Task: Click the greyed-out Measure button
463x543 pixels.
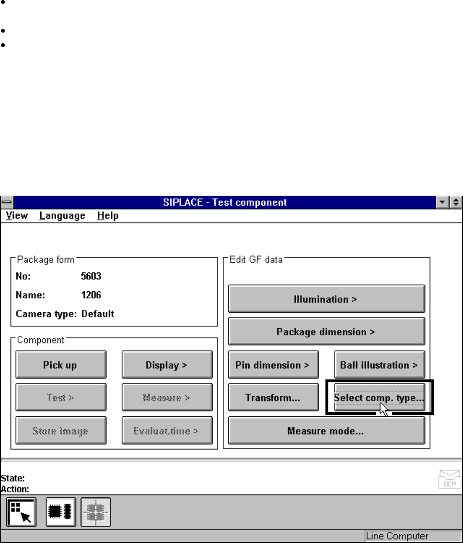Action: coord(167,397)
